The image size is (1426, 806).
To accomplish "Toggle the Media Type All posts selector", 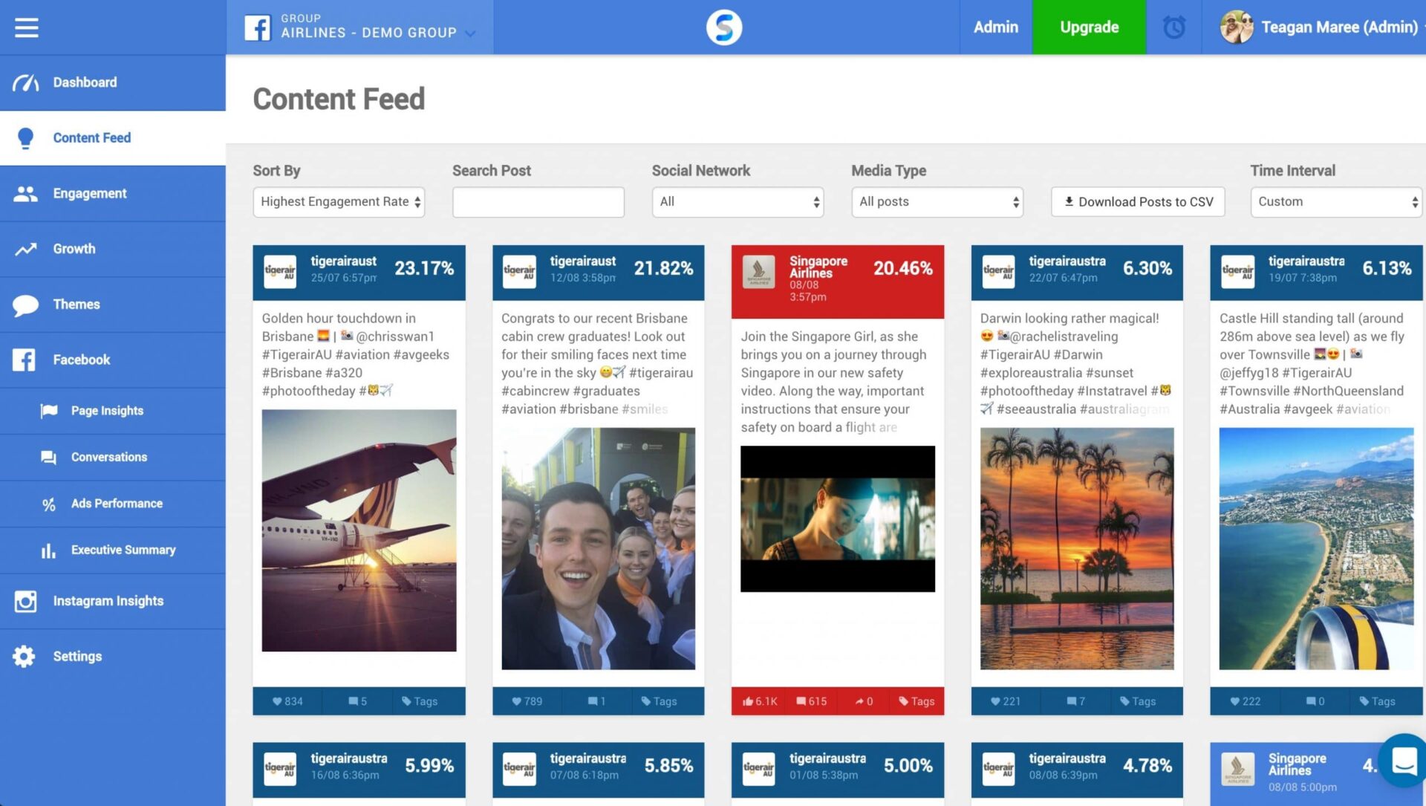I will [937, 202].
